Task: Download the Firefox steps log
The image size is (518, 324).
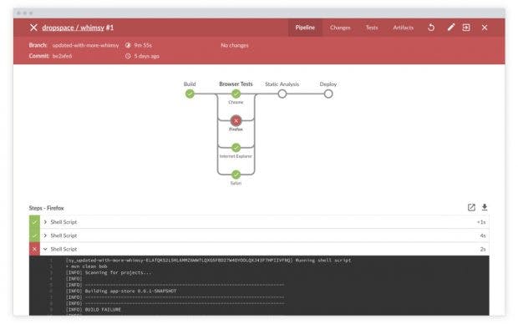Action: coord(485,207)
